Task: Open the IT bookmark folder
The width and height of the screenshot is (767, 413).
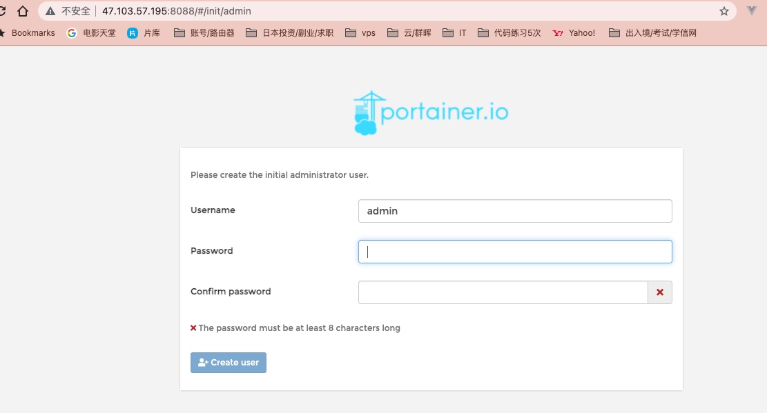Action: point(455,32)
